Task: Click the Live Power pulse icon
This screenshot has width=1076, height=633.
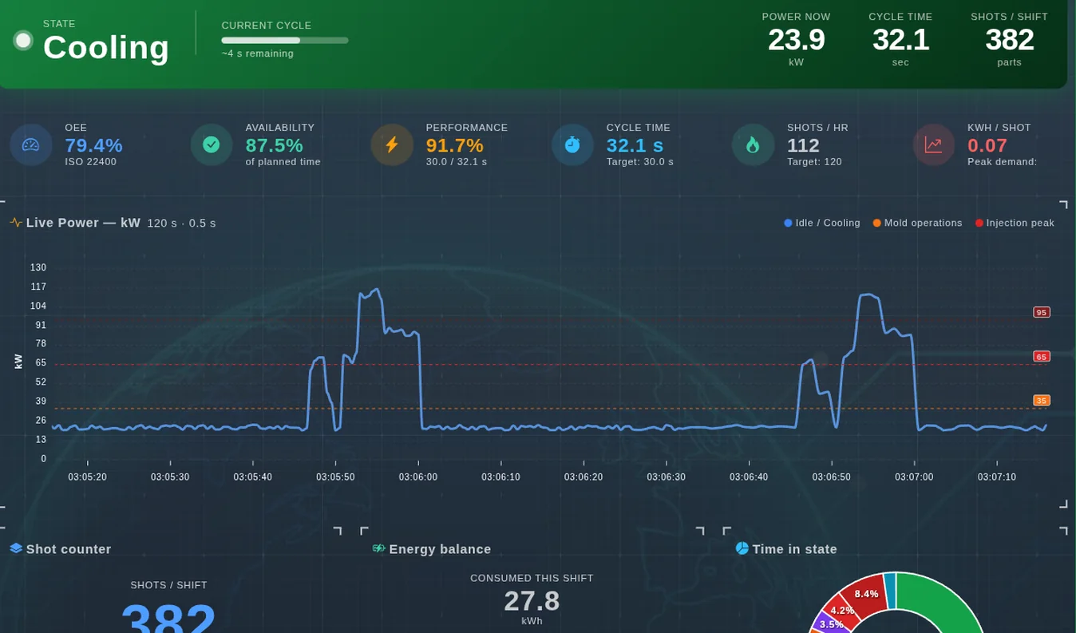Action: 16,223
